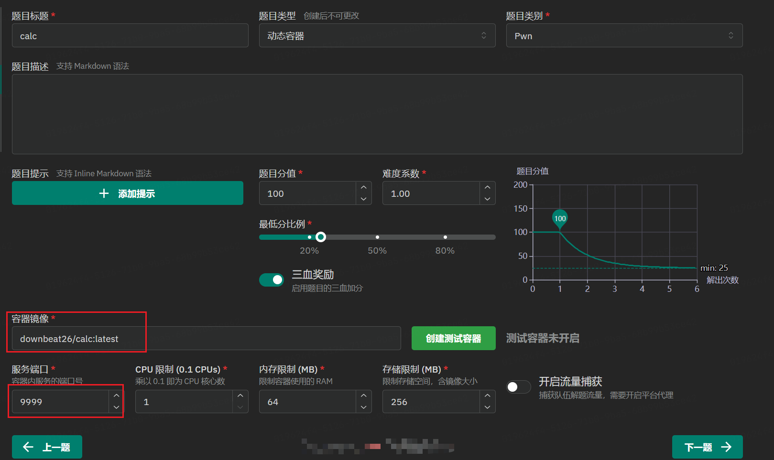Open the 题目类型 dropdown showing 动态容器
The image size is (774, 460).
coord(377,36)
